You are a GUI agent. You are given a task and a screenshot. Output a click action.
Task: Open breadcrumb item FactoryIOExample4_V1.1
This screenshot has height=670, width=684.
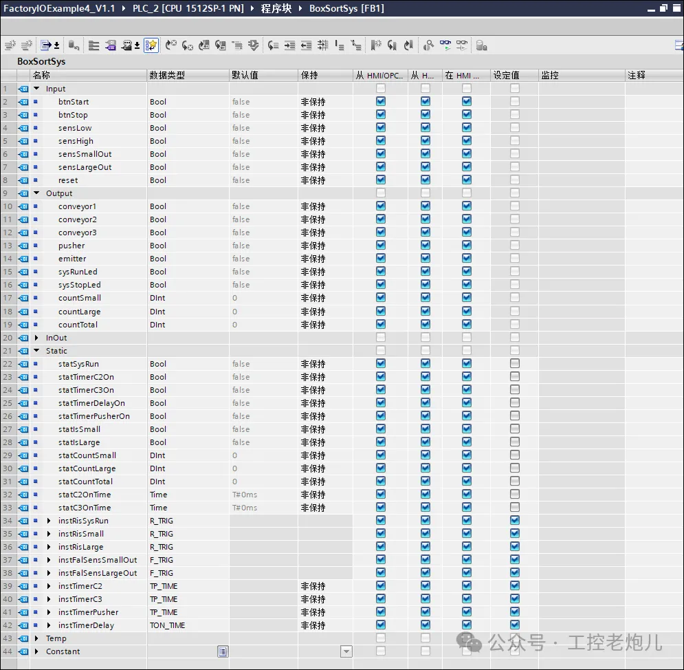(59, 8)
